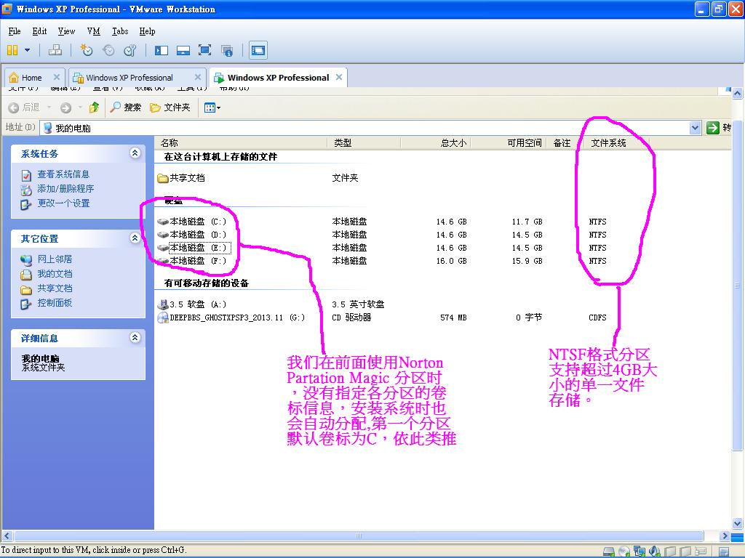The height and width of the screenshot is (558, 745).
Task: Go up one folder level icon
Action: (x=94, y=108)
